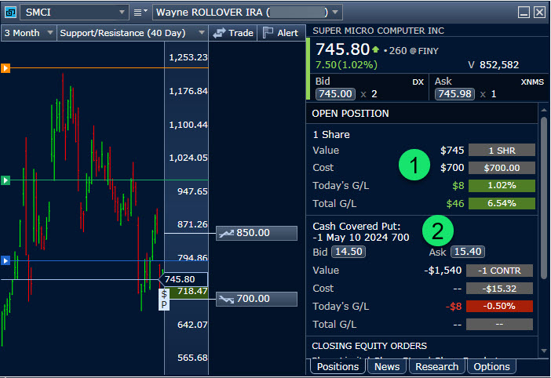The image size is (551, 378).
Task: Click the orange level marker on the chart
Action: point(5,68)
